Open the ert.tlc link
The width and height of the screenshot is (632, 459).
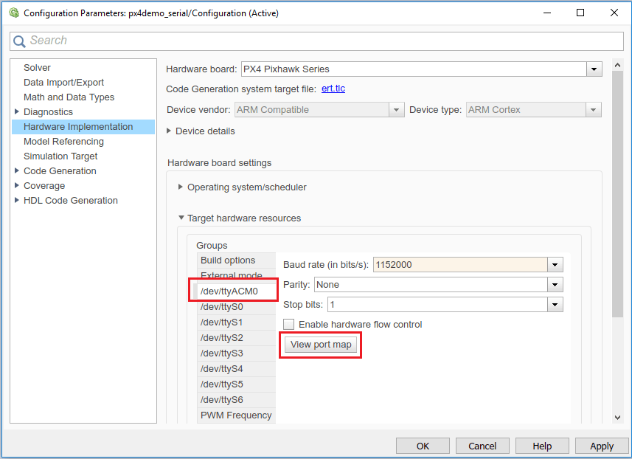[x=333, y=89]
